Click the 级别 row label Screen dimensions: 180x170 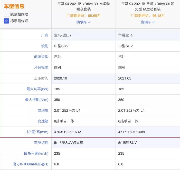(45, 46)
